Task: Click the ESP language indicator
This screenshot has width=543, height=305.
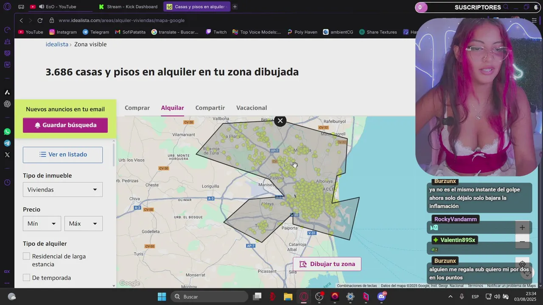Action: (x=476, y=297)
